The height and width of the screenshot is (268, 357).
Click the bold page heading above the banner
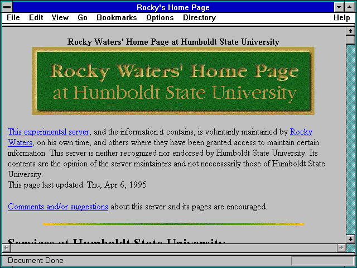pos(173,42)
